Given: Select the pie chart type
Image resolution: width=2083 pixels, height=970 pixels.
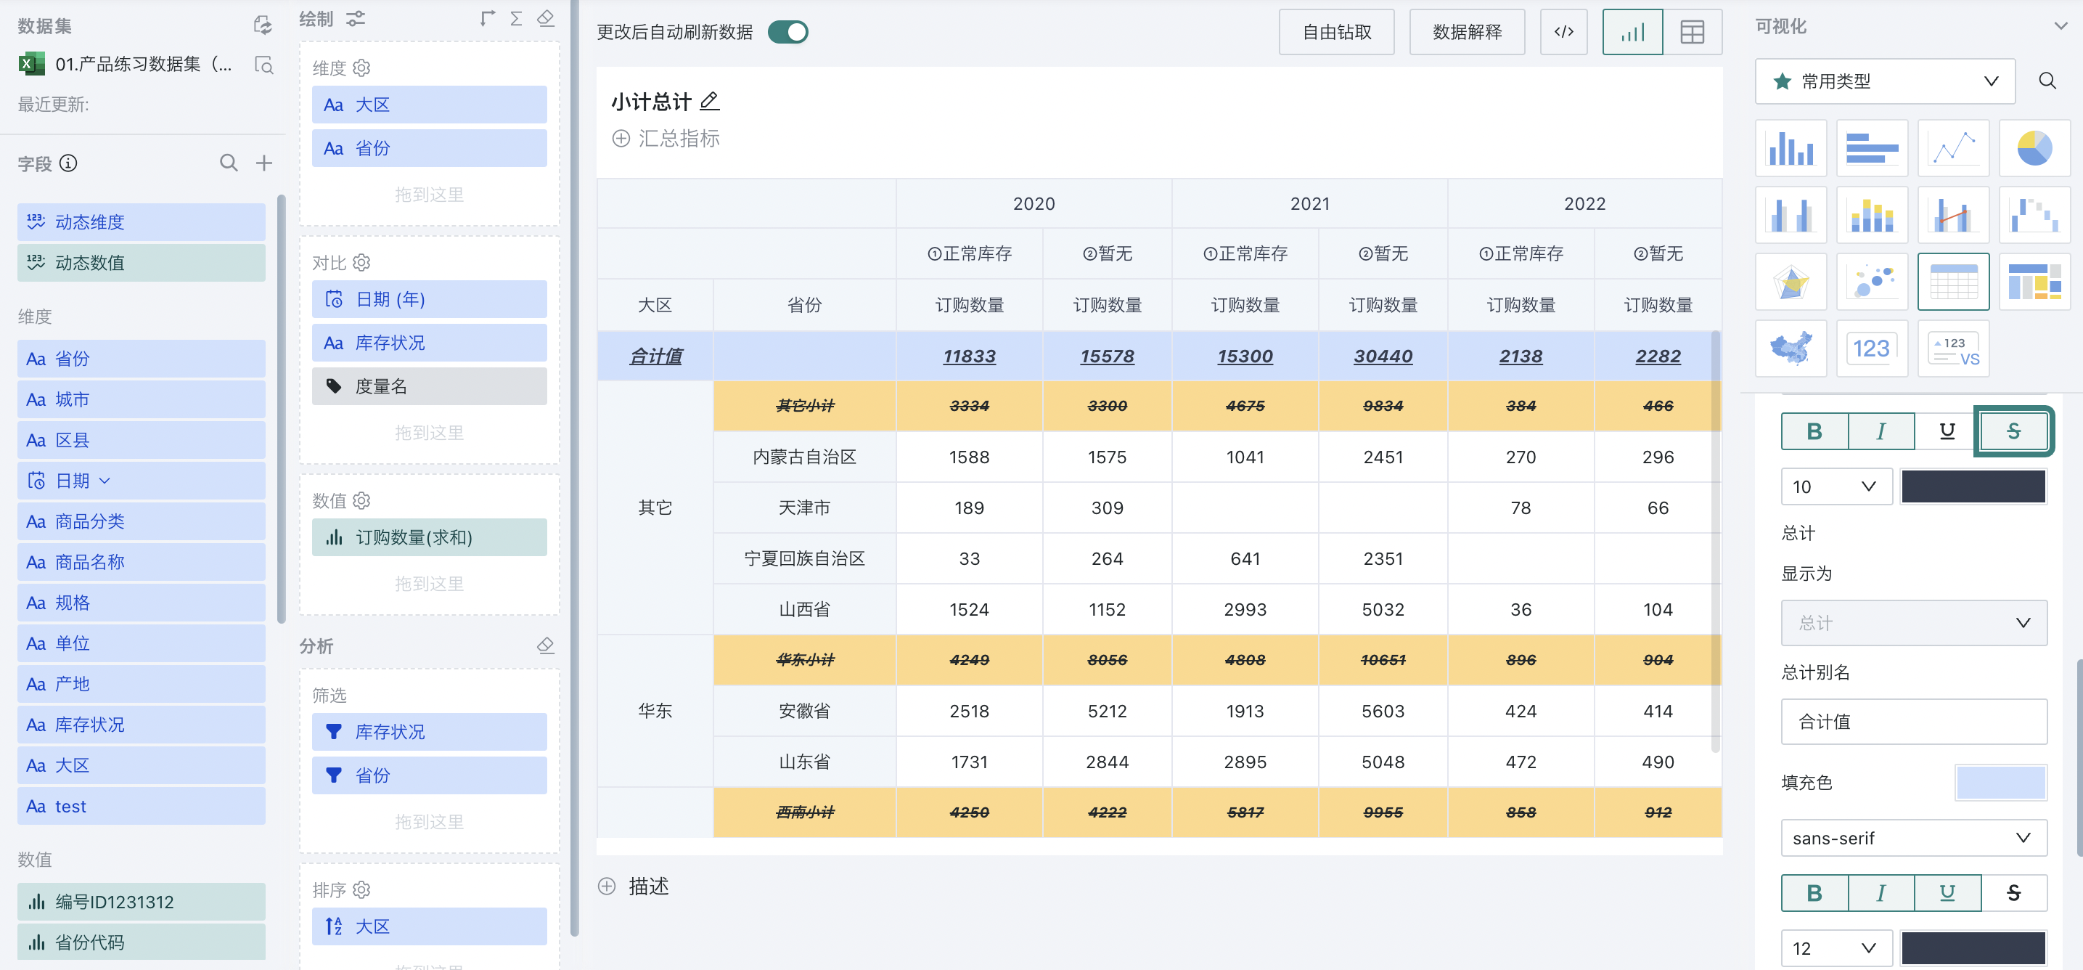Looking at the screenshot, I should [2034, 148].
